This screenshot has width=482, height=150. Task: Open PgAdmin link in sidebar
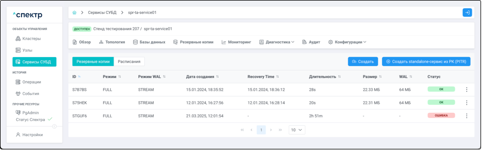coord(30,113)
